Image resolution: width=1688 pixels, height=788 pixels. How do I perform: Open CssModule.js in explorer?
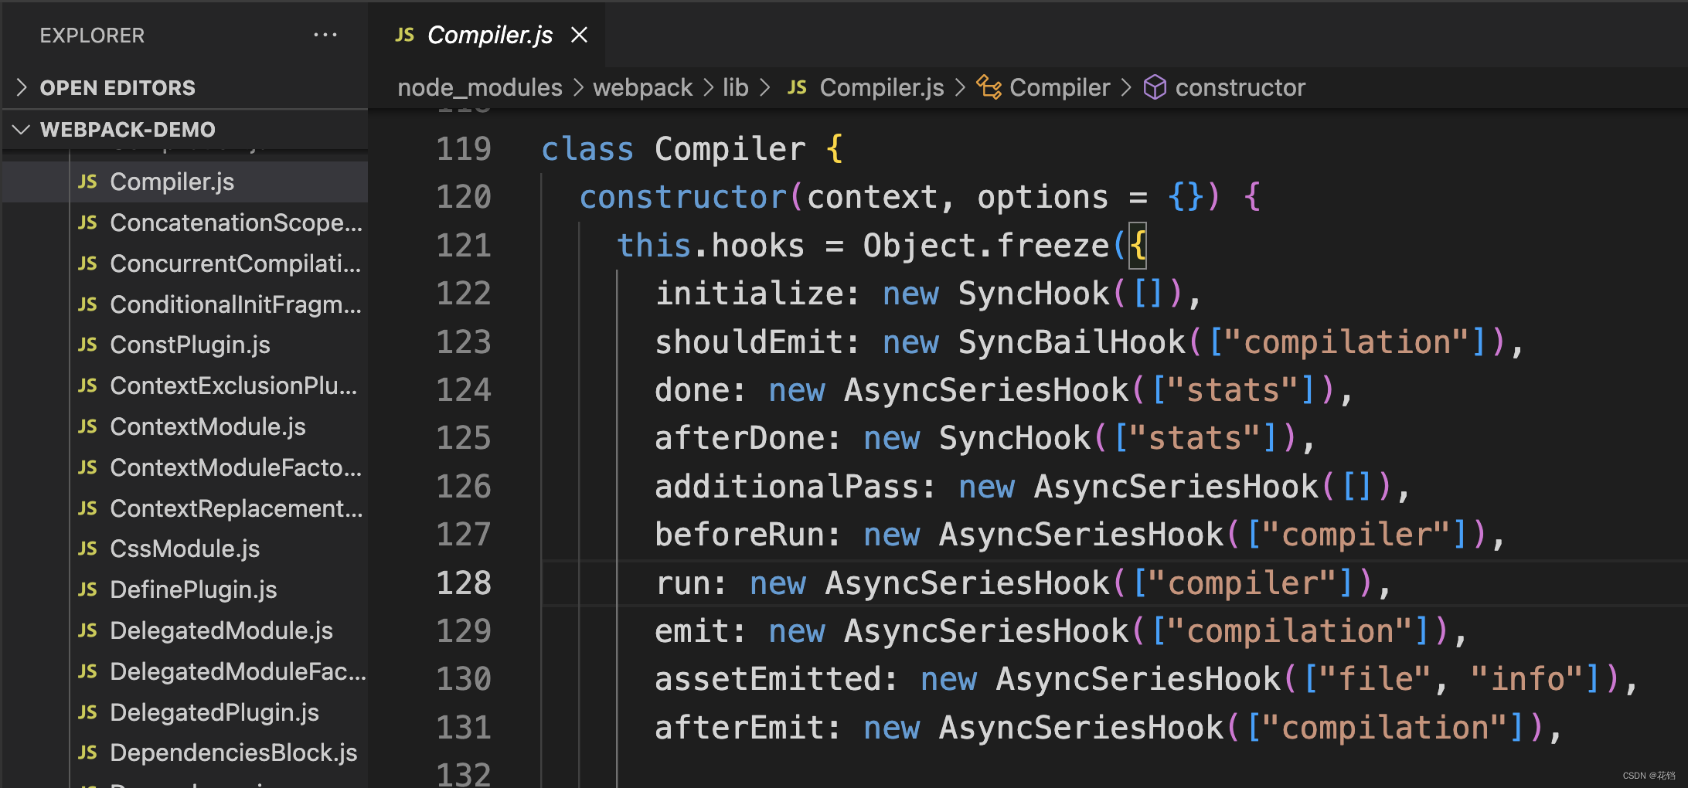(x=185, y=549)
